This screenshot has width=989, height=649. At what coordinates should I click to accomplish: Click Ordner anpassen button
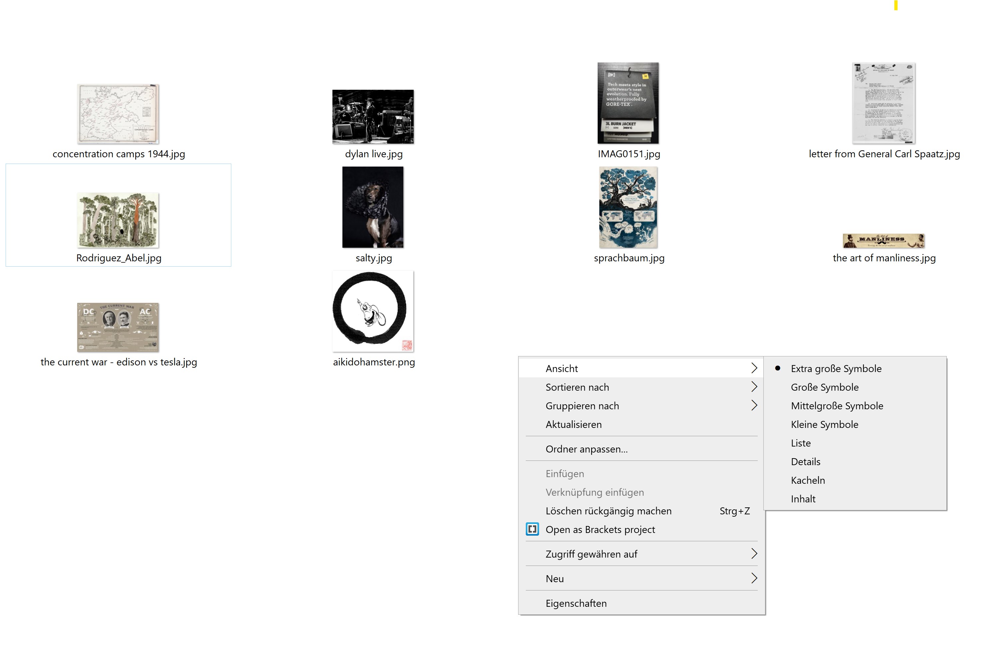point(587,449)
